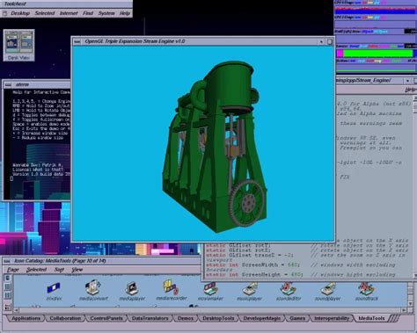417x333 pixels.
Task: Switch to the DeveloperMagic tab
Action: click(262, 318)
